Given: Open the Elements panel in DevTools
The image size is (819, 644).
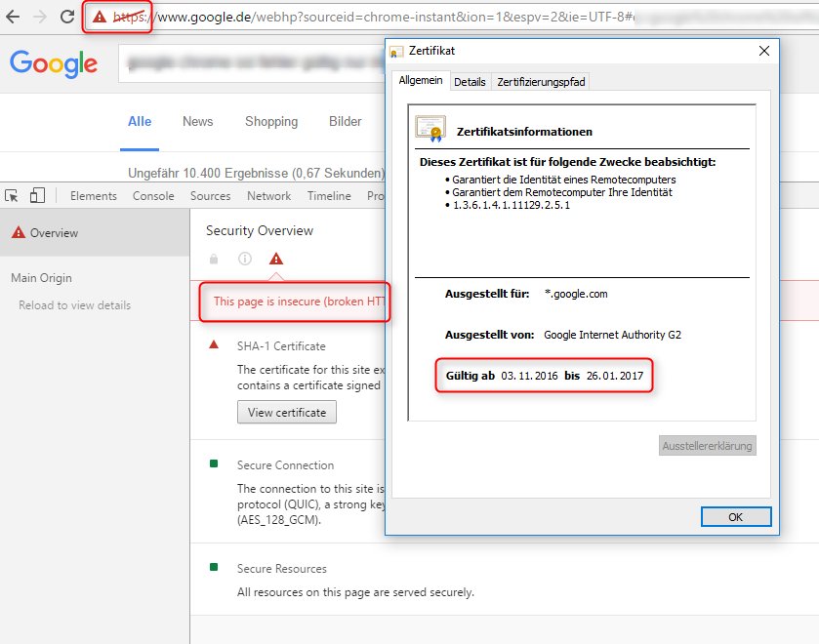Looking at the screenshot, I should point(94,196).
